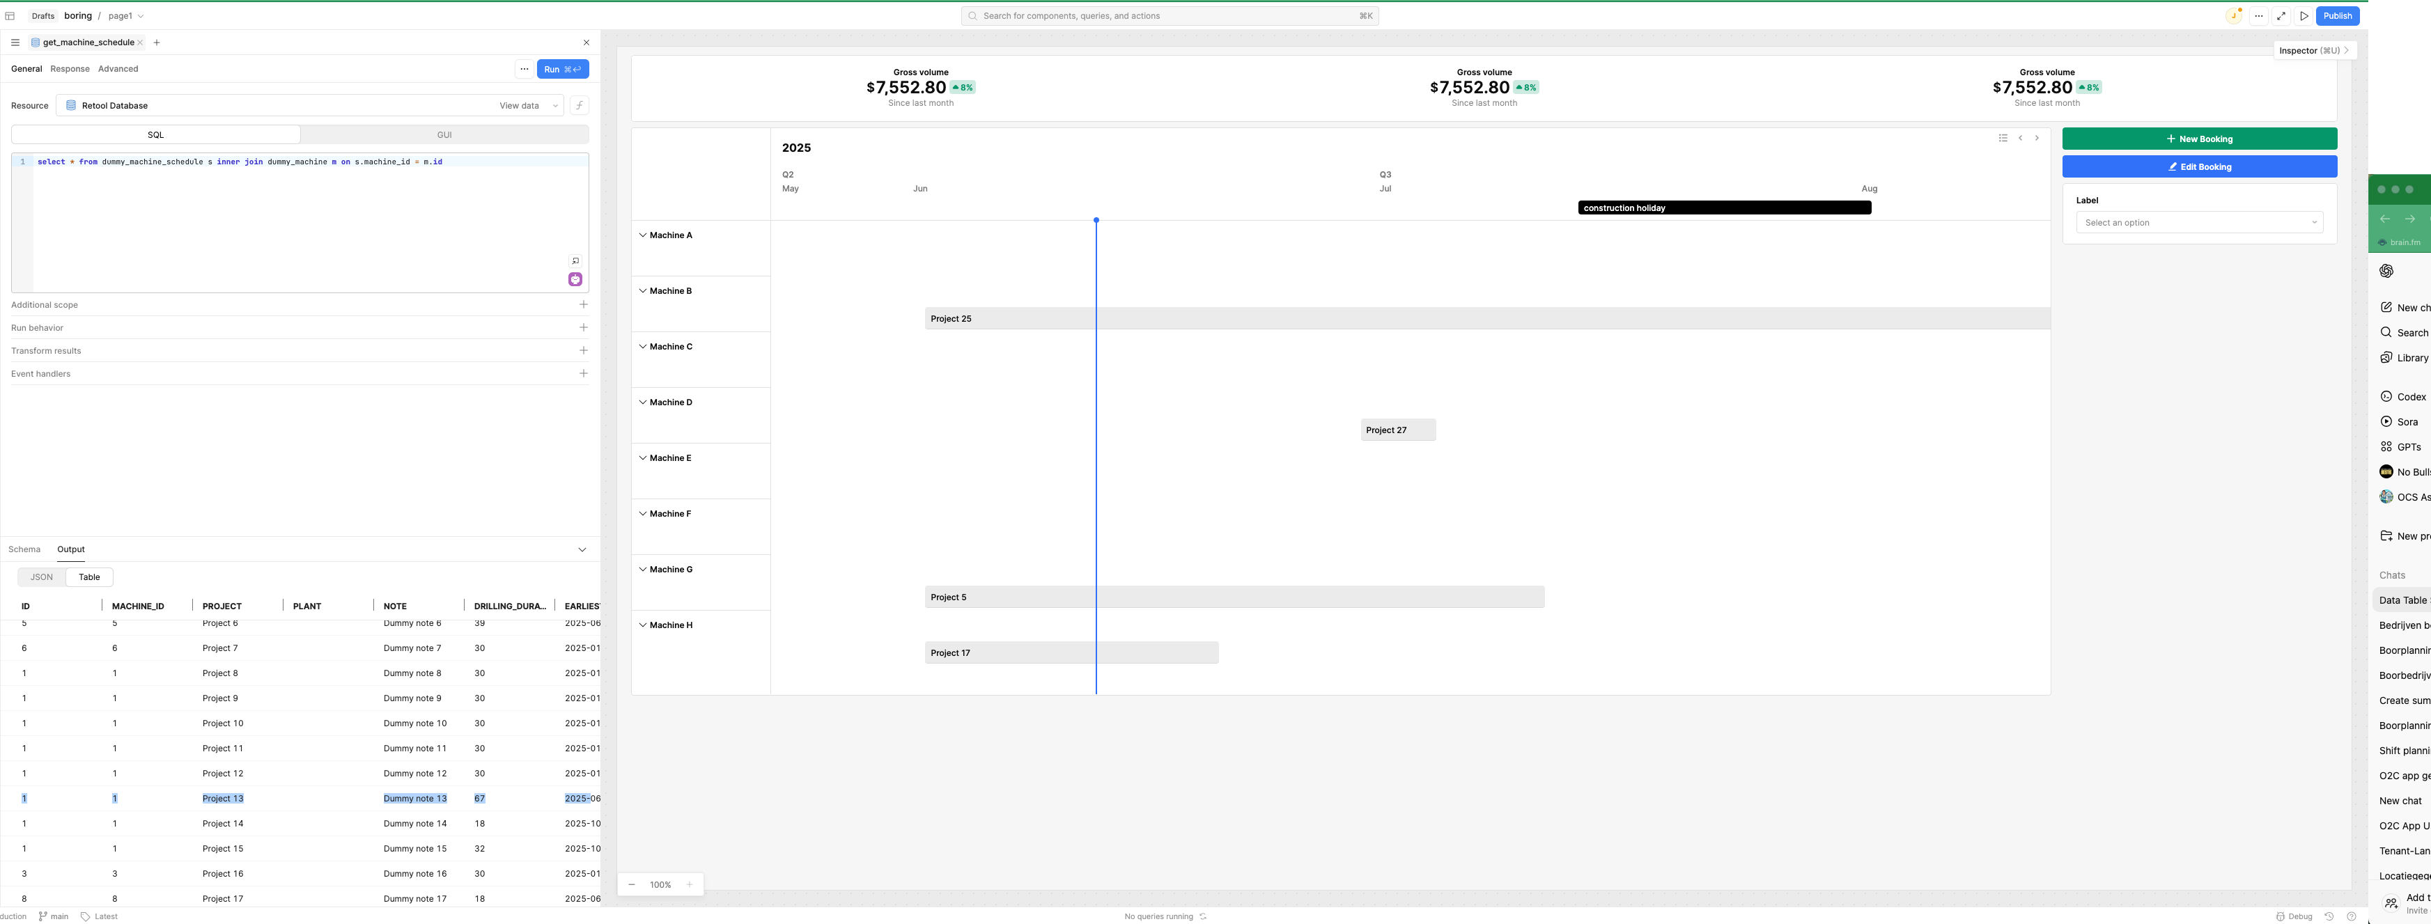Click the Drafts badge
This screenshot has height=924, width=2431.
(43, 16)
